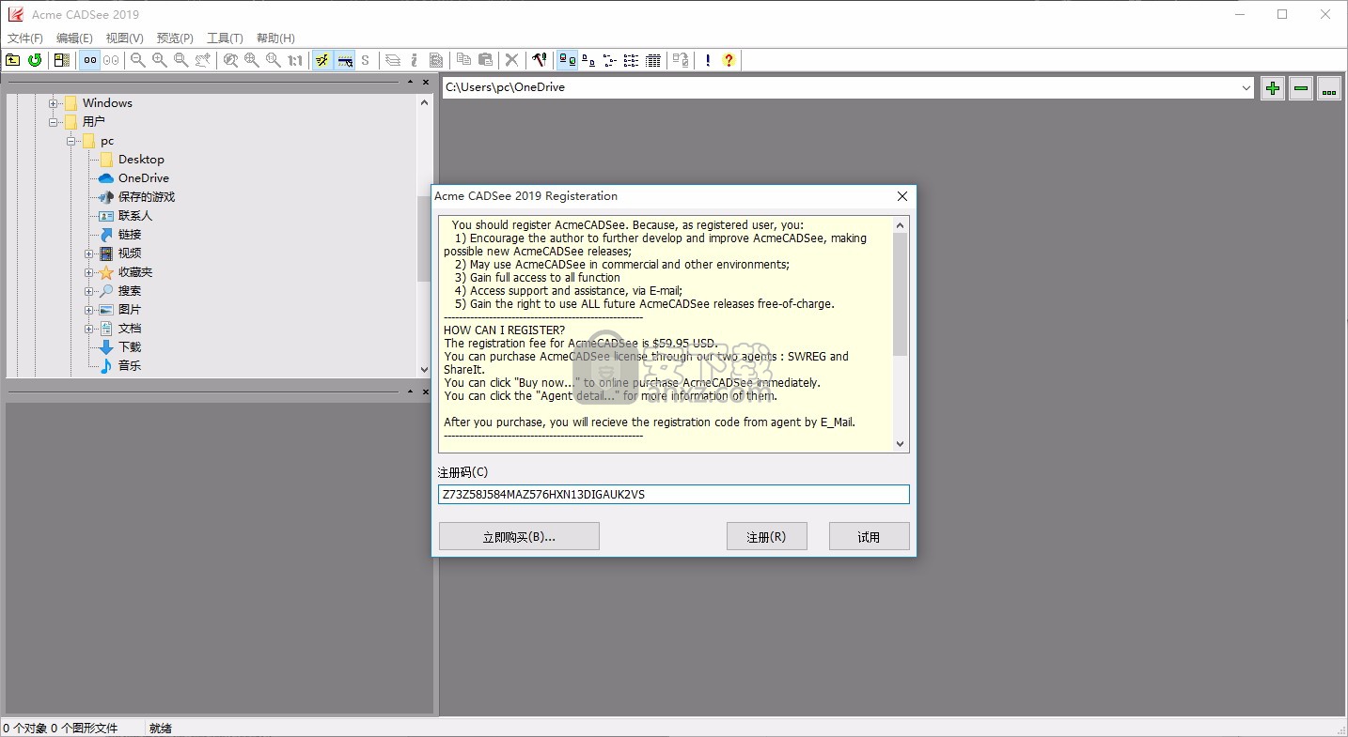
Task: Click the zoom in magnifier icon
Action: coord(160,60)
